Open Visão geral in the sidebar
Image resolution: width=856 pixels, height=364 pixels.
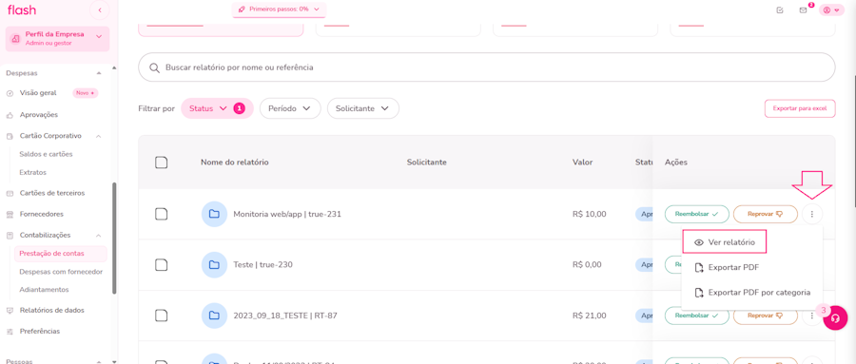pyautogui.click(x=38, y=93)
